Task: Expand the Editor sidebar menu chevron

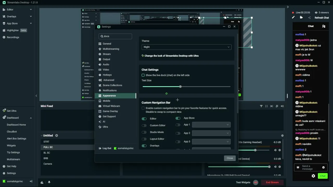Action: pos(31,10)
